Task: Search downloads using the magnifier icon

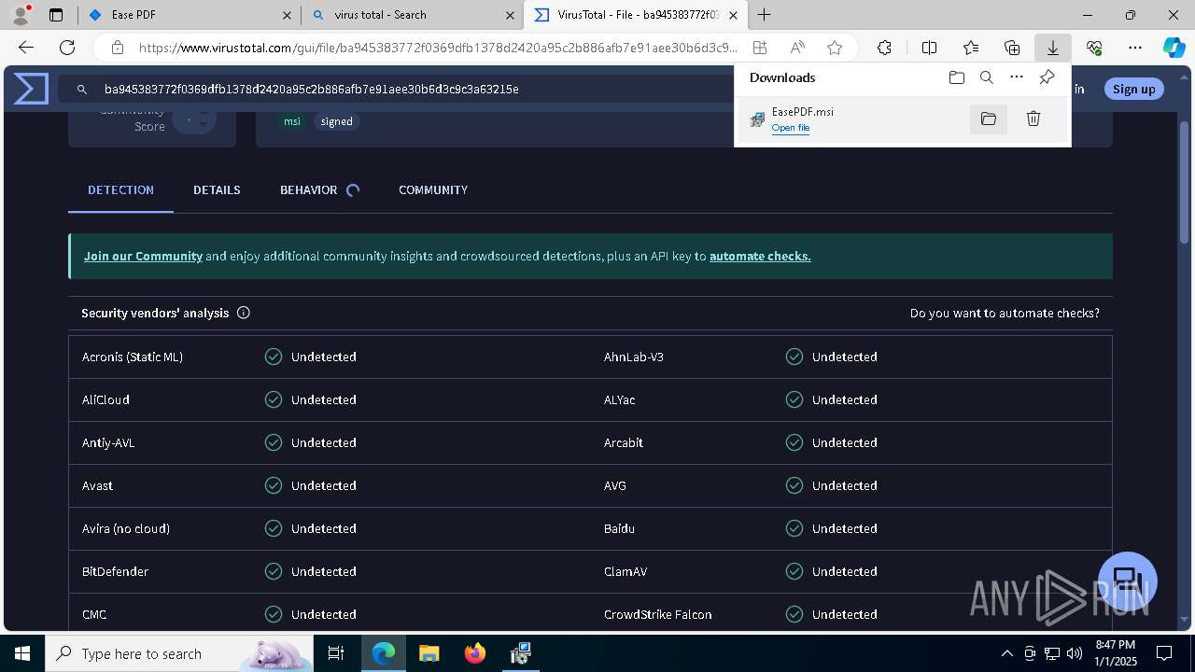Action: click(986, 77)
